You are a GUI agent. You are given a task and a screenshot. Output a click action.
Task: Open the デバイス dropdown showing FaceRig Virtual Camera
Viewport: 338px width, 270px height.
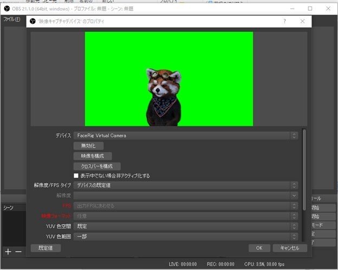coord(186,136)
